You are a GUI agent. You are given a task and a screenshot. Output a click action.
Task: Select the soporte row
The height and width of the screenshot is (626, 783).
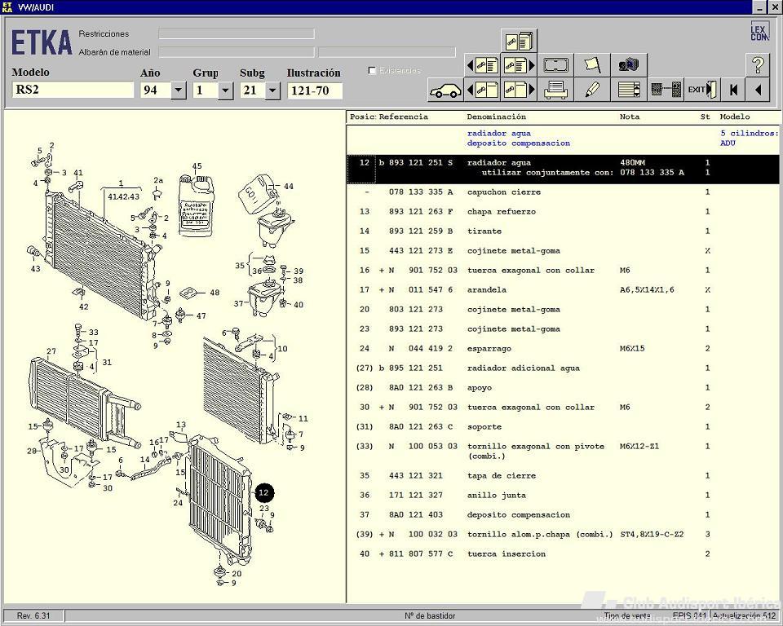click(x=563, y=427)
